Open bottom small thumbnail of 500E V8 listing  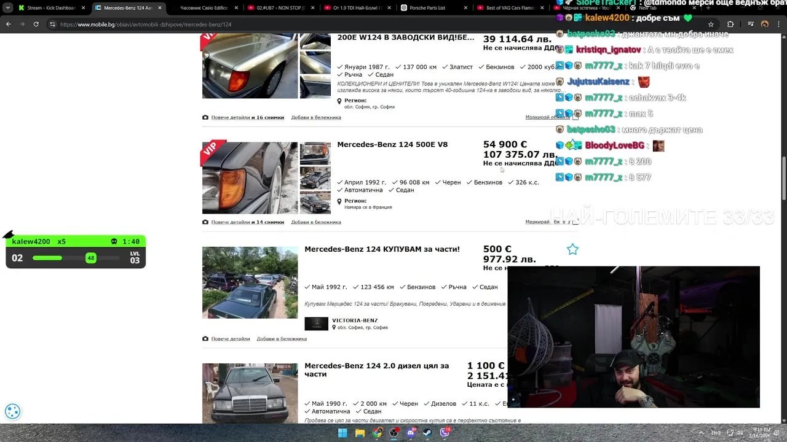(315, 203)
